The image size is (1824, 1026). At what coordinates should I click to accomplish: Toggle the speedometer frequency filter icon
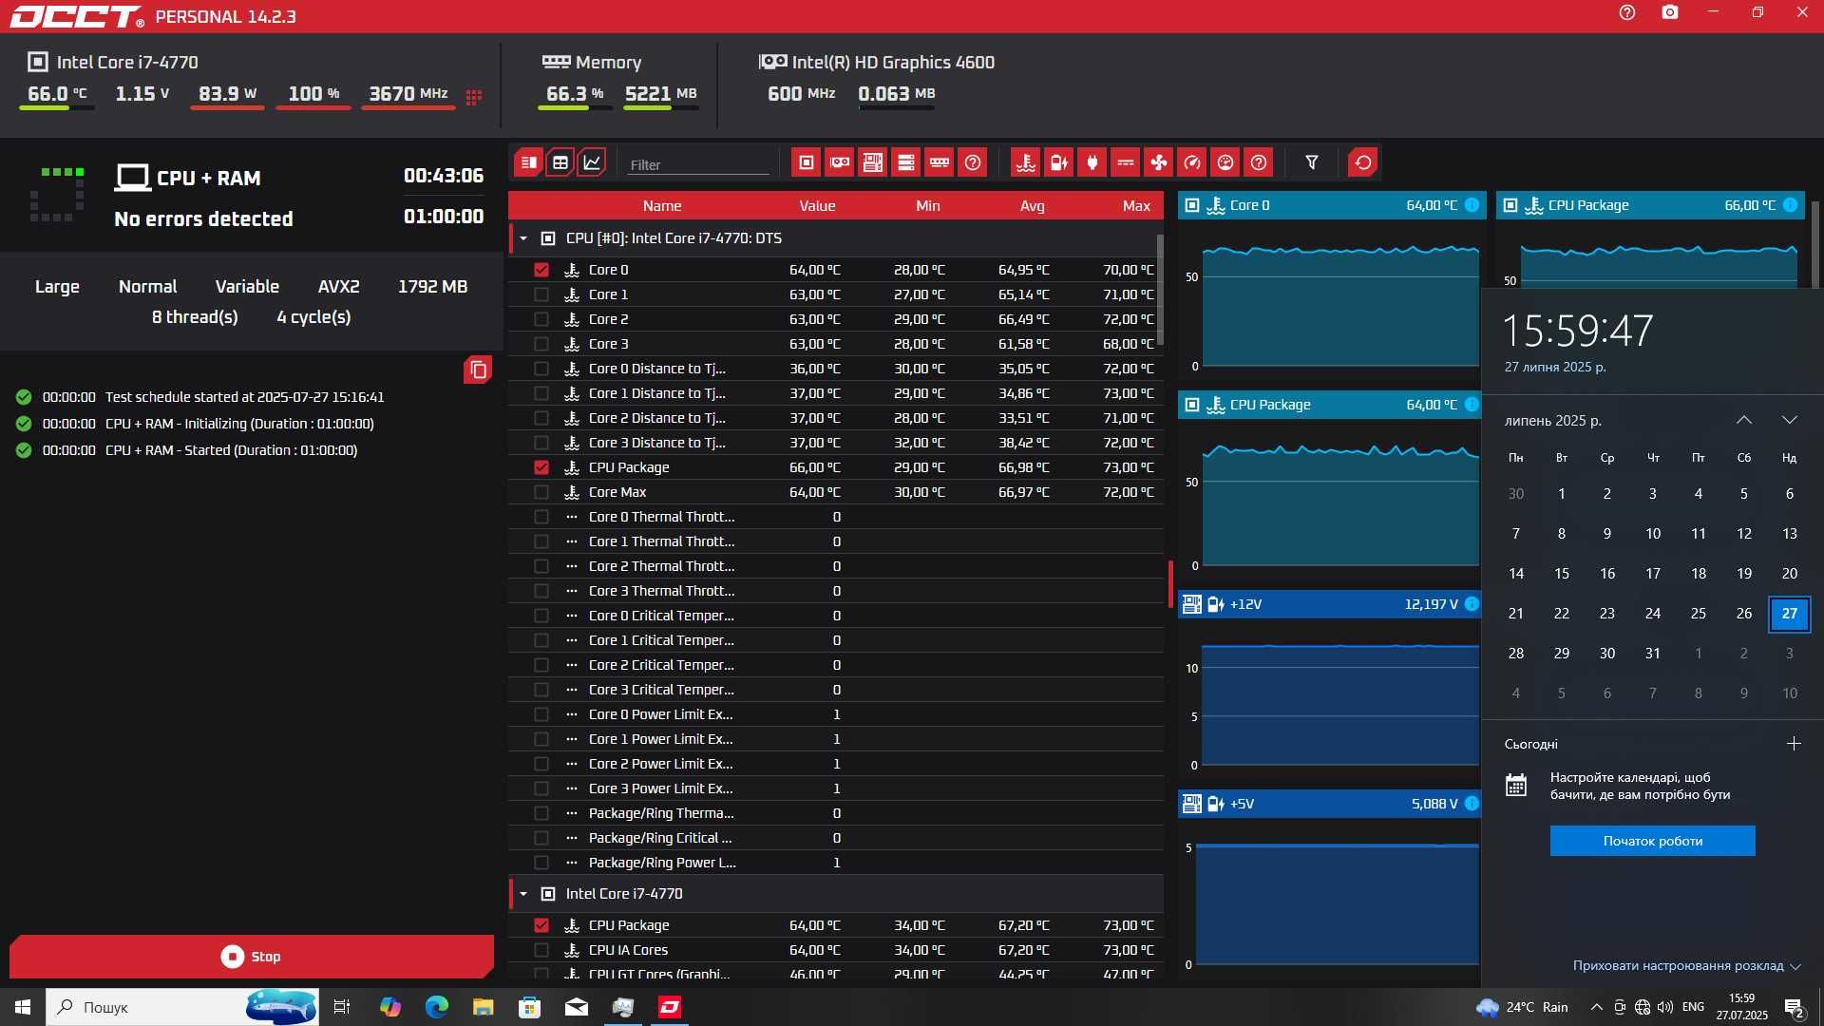tap(1192, 162)
